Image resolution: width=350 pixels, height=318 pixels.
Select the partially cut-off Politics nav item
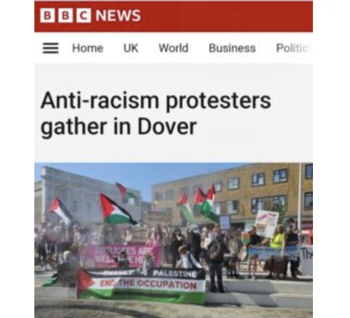(294, 48)
